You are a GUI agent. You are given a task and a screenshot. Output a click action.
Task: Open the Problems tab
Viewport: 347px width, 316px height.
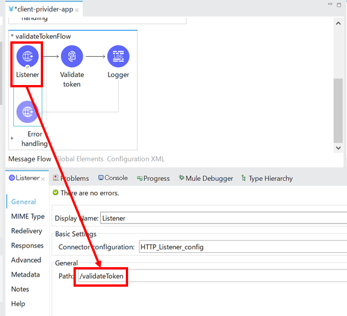tap(71, 179)
